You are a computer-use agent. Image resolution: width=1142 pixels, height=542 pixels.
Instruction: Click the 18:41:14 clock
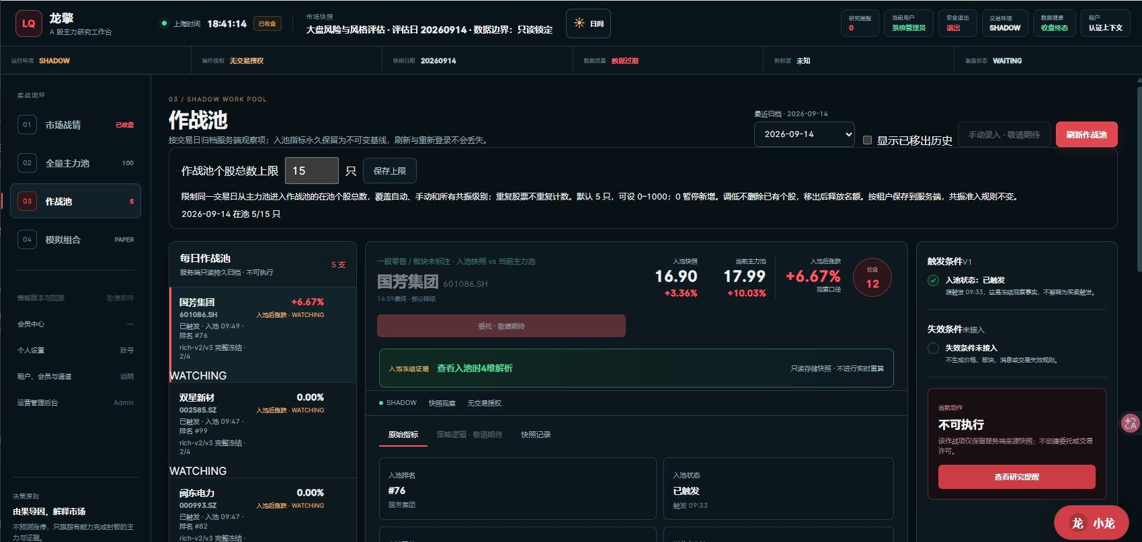tap(227, 24)
